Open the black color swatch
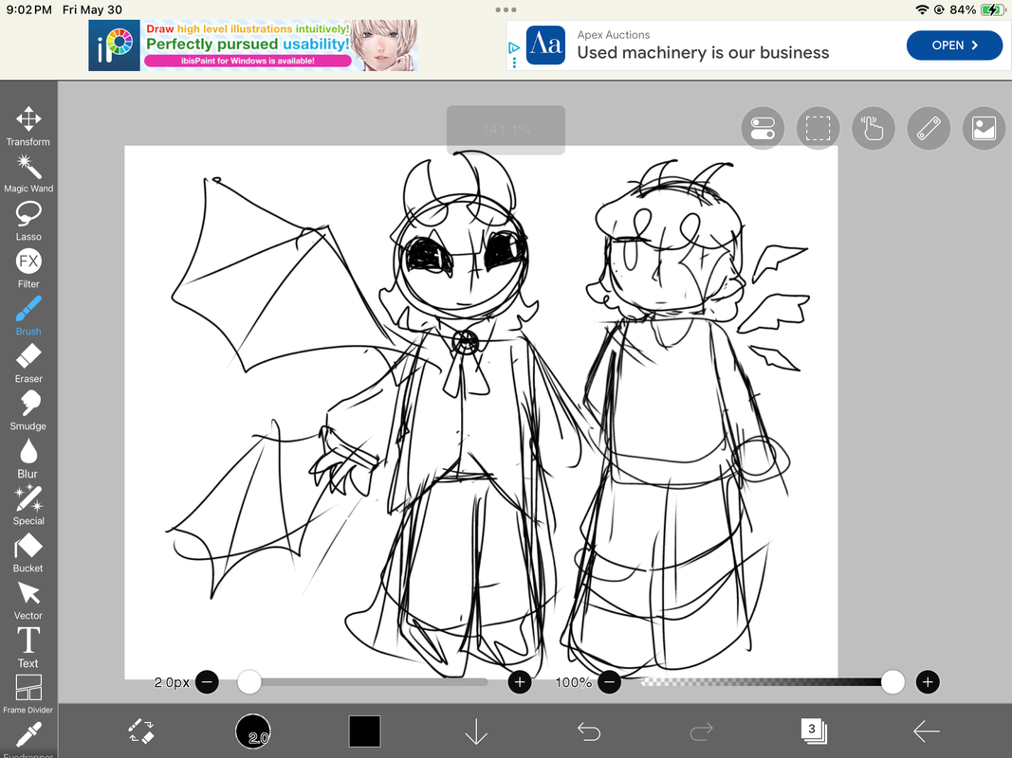The width and height of the screenshot is (1012, 758). [364, 731]
